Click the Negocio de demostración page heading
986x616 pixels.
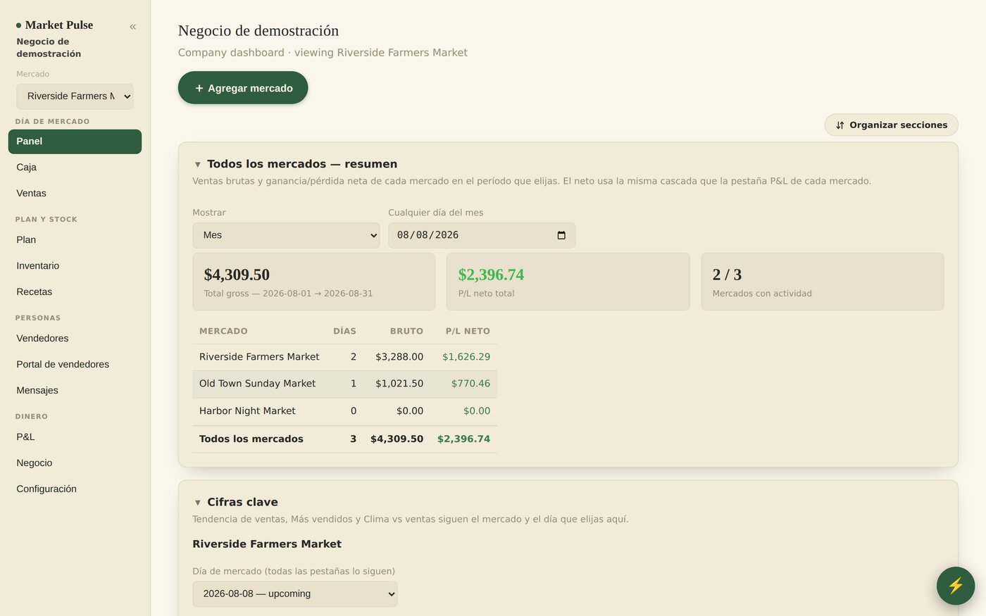[258, 31]
